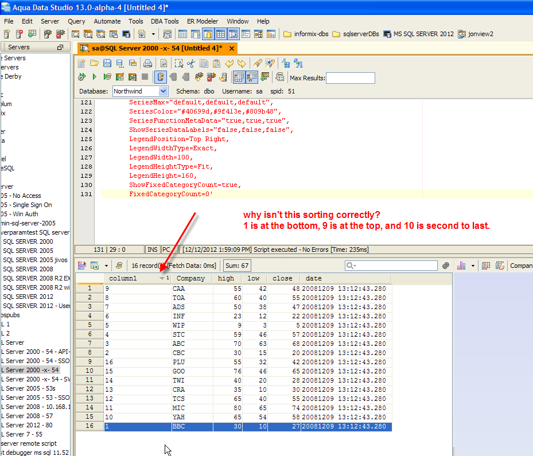Sort by the column1 header

tap(137, 278)
